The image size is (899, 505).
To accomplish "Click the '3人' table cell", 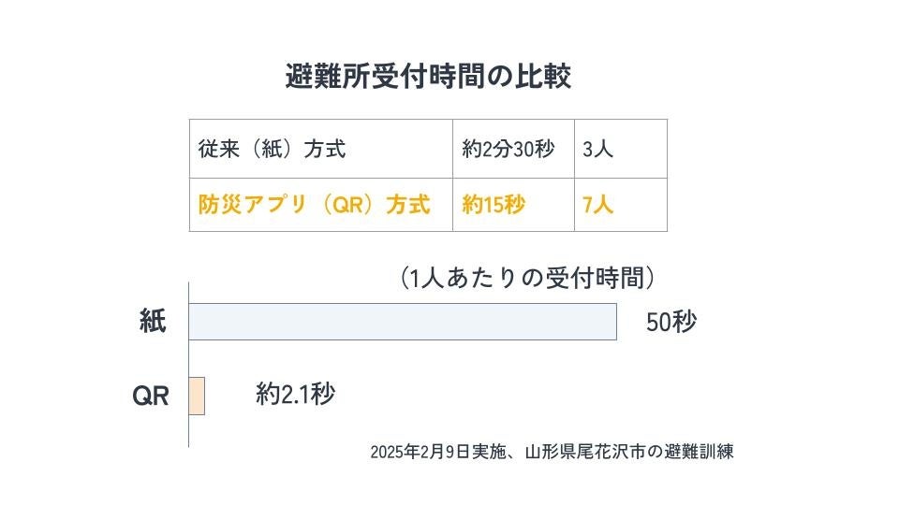I will click(x=597, y=149).
